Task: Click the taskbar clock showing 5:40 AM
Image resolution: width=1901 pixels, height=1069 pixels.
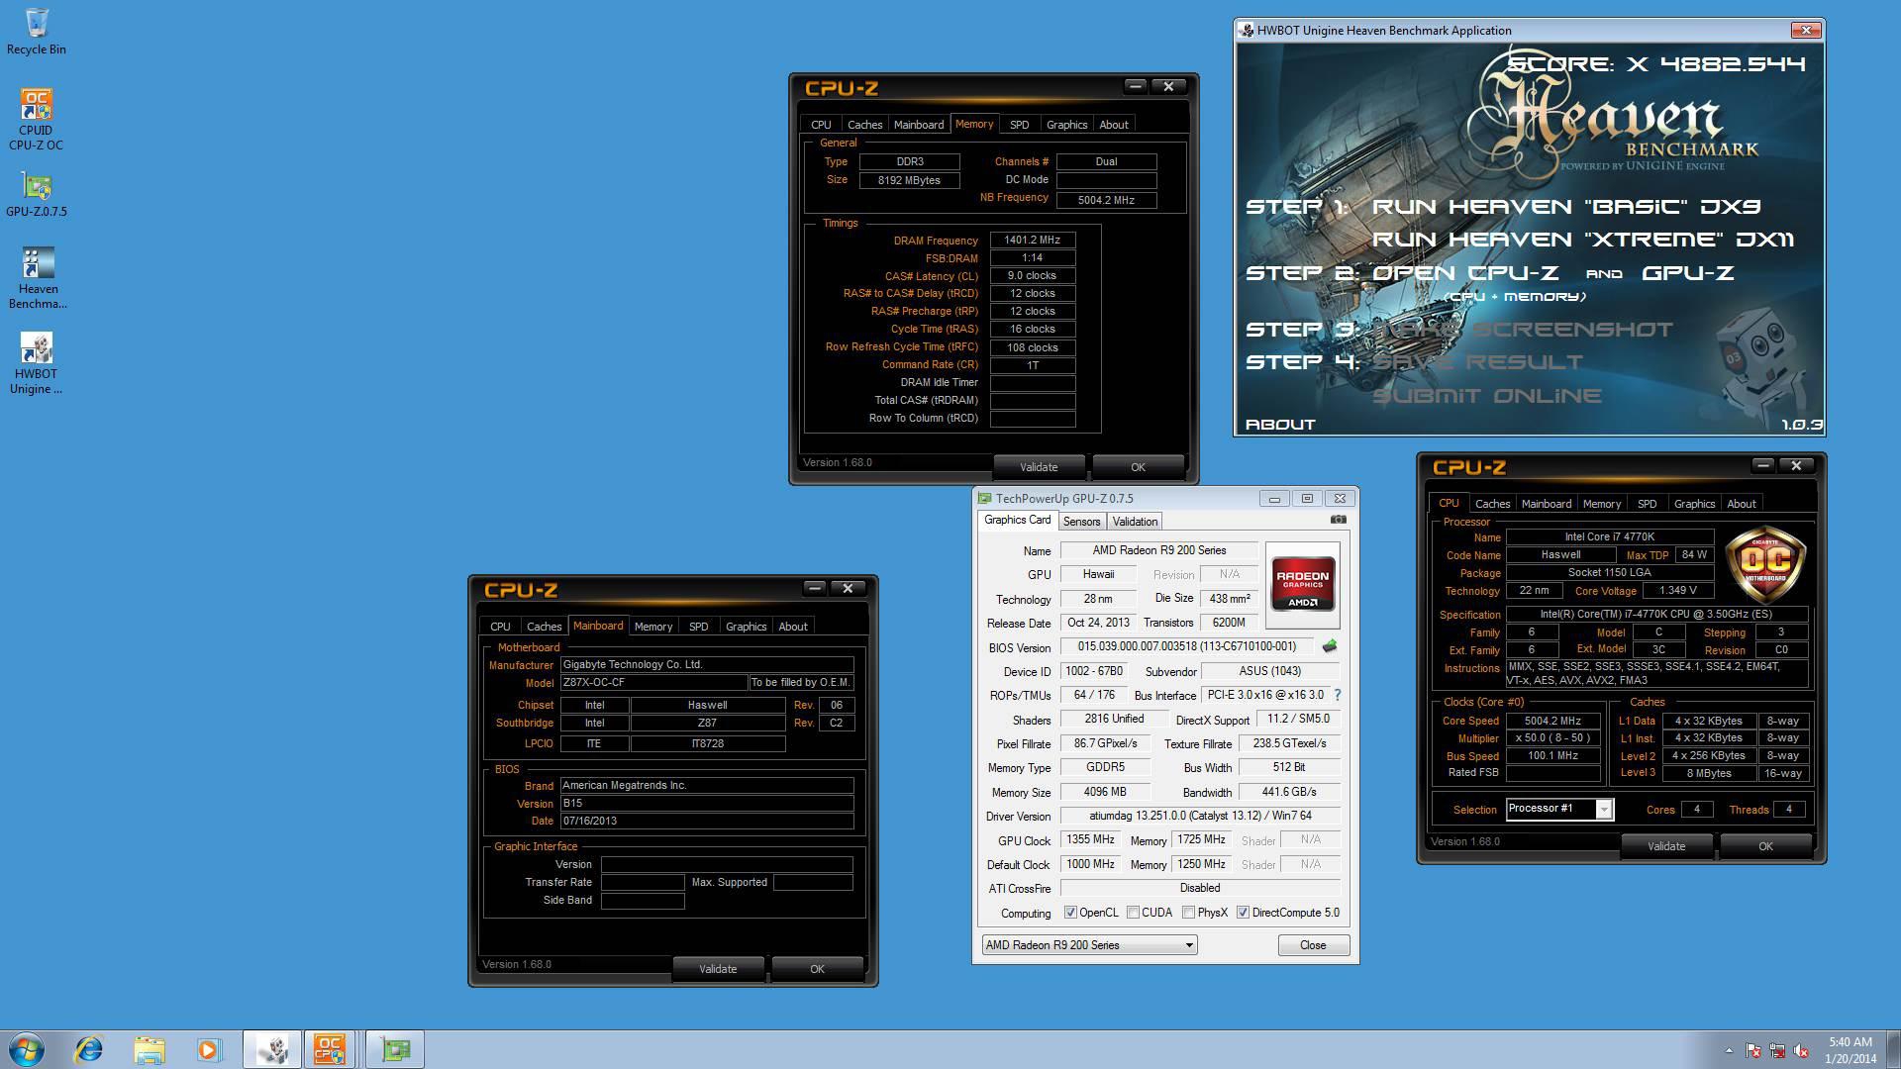Action: [1850, 1050]
